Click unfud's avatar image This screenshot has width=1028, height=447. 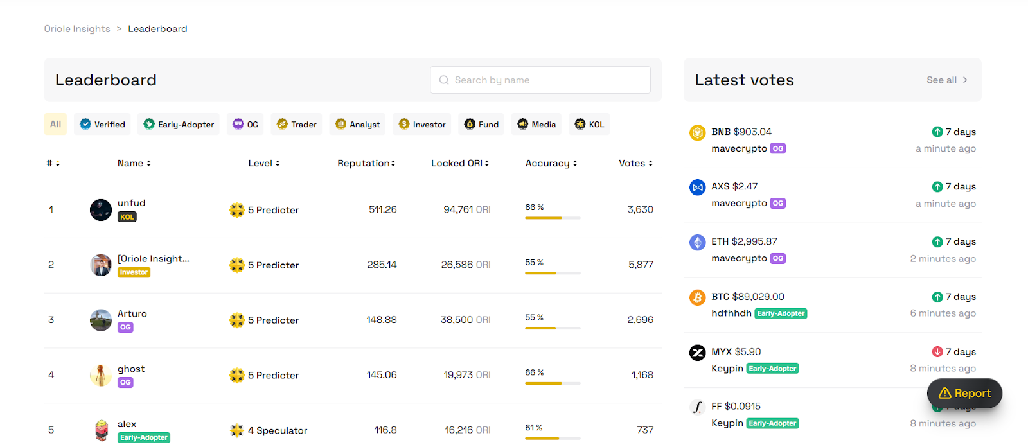pos(101,210)
